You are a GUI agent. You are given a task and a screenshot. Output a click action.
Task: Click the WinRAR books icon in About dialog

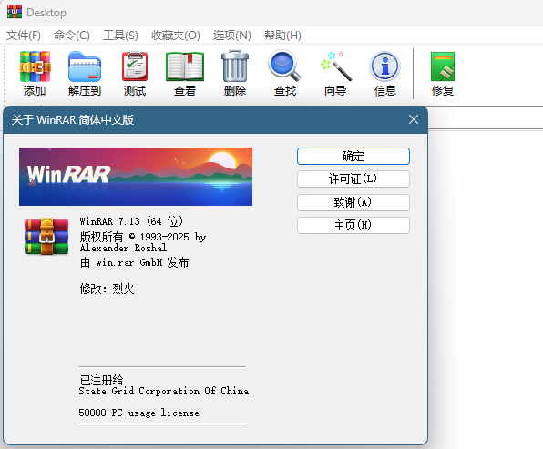click(x=46, y=237)
